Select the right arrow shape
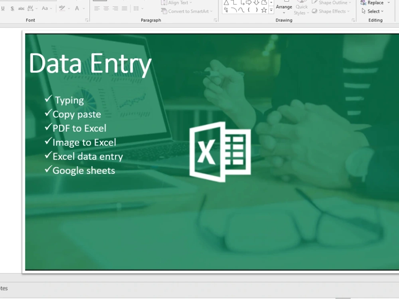Viewport: 399px width, 299px height. 249,2
